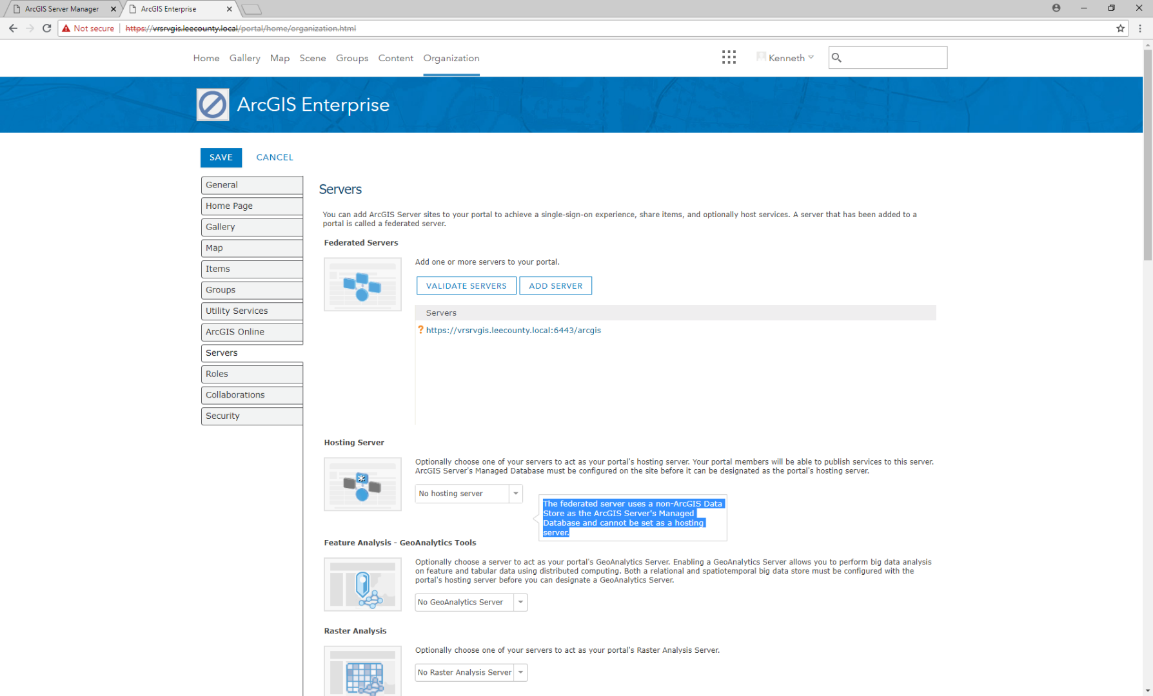Cancel the settings changes

tap(275, 157)
